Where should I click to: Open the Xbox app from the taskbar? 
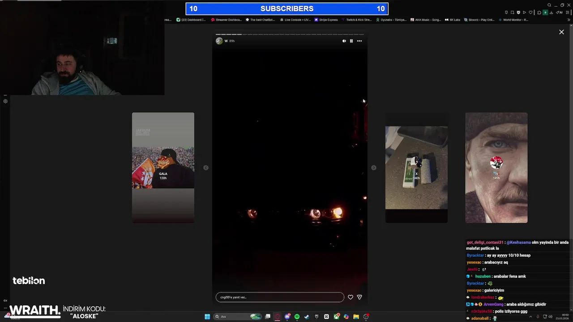click(x=336, y=317)
